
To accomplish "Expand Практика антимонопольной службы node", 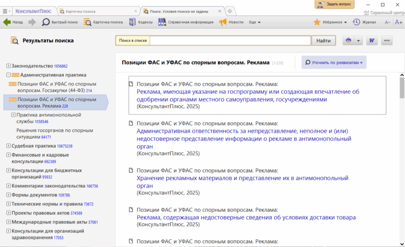I will point(13,115).
